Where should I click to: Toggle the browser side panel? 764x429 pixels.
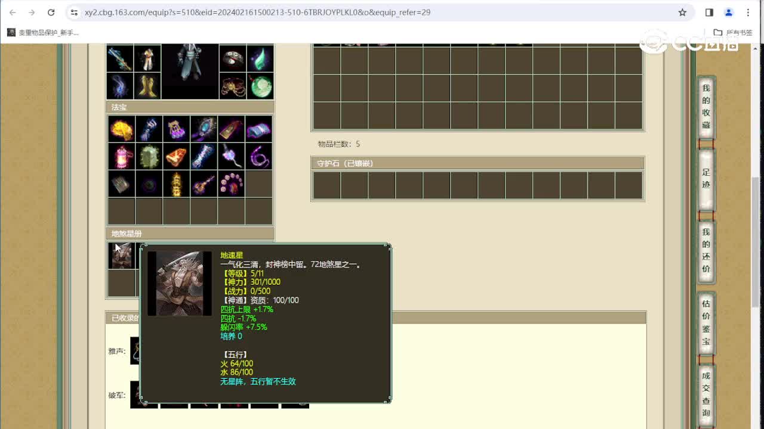click(x=709, y=12)
